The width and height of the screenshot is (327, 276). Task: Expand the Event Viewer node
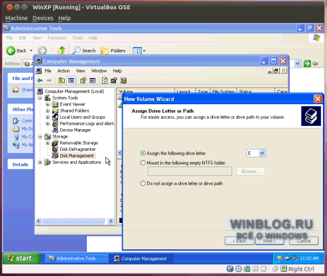coord(48,104)
